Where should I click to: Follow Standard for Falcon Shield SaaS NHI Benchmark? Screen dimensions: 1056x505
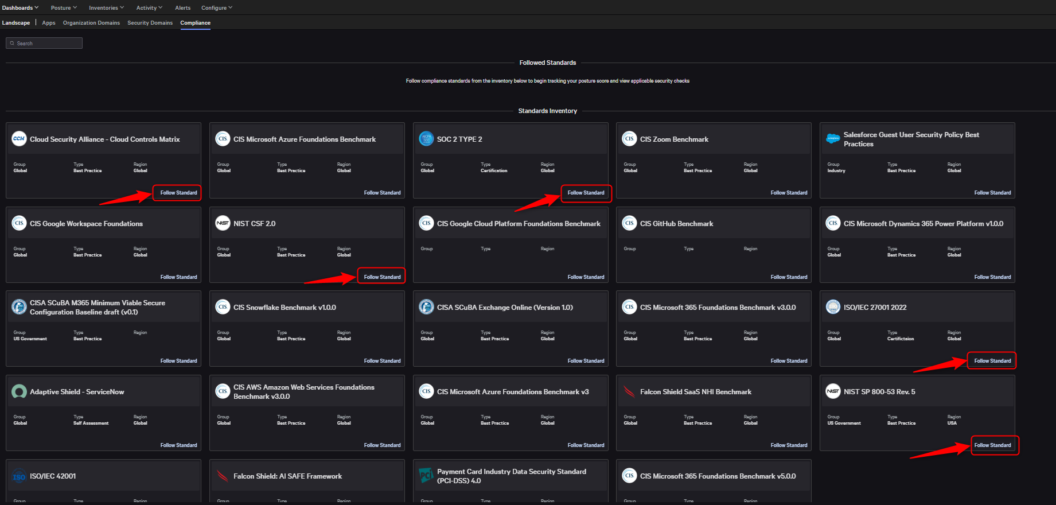[x=789, y=445]
